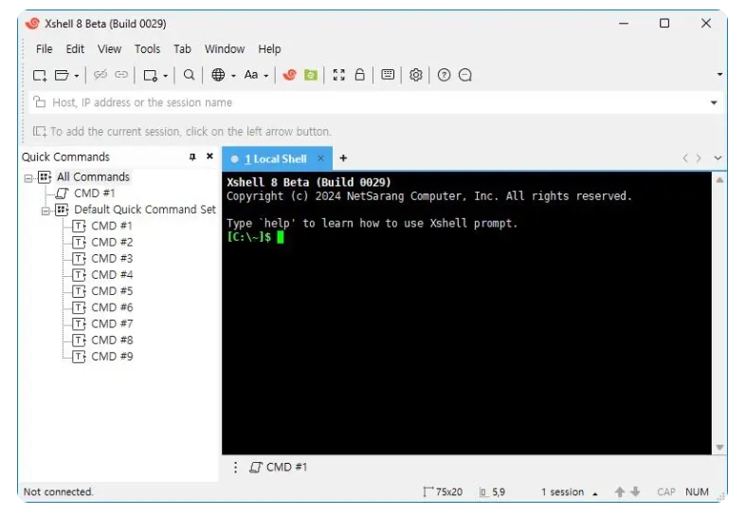Image resolution: width=746 pixels, height=516 pixels.
Task: Click the next tab right chevron
Action: 699,158
